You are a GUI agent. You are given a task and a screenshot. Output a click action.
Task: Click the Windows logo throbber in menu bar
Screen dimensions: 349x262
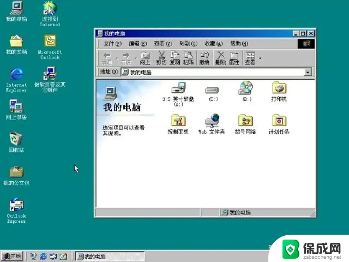tap(306, 44)
